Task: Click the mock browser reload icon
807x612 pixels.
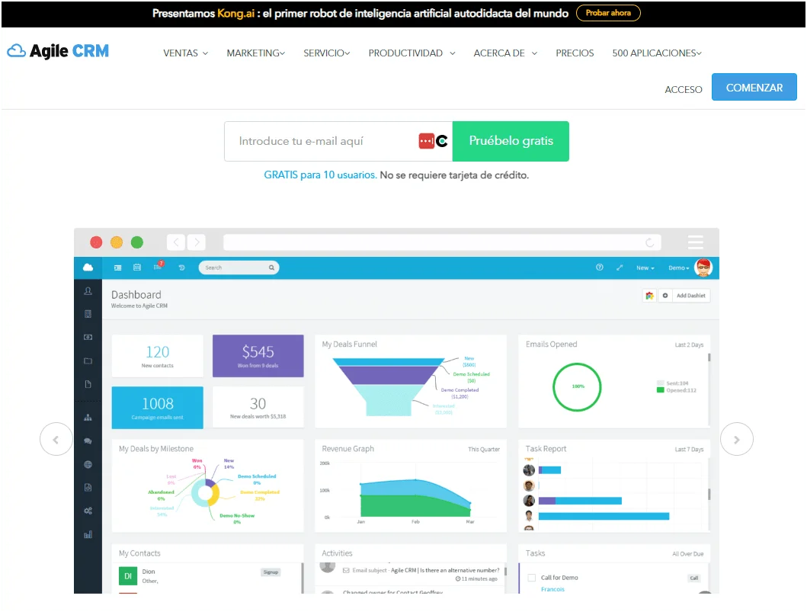Action: click(649, 242)
